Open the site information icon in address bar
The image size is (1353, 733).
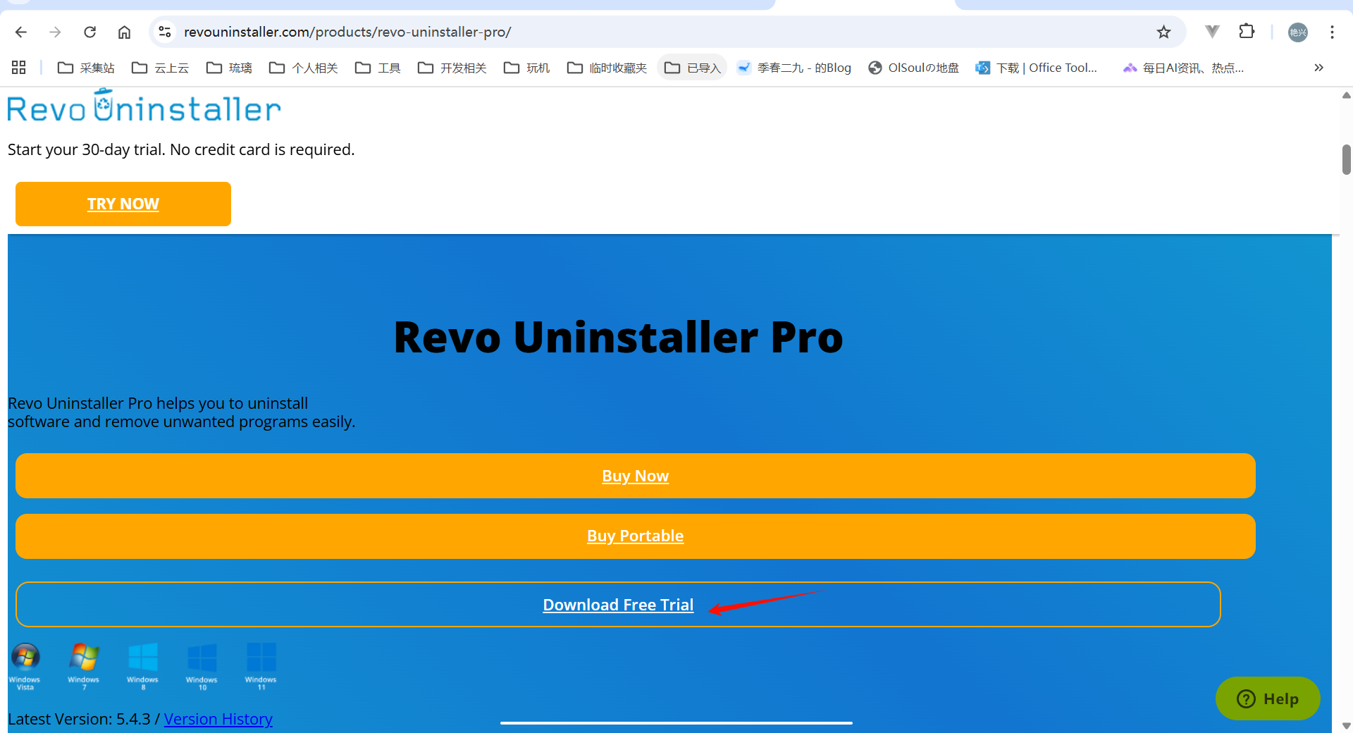coord(165,32)
